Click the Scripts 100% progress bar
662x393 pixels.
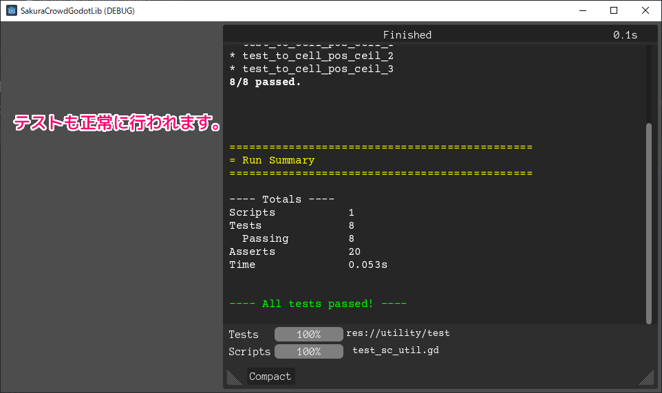coord(308,351)
